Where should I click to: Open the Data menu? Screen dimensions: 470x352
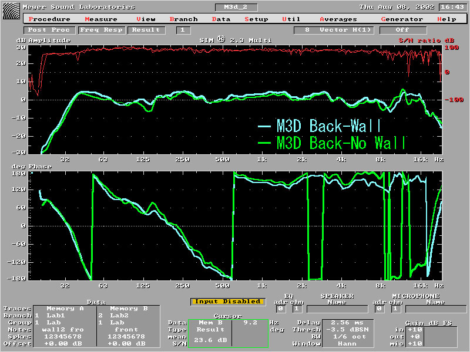[221, 19]
